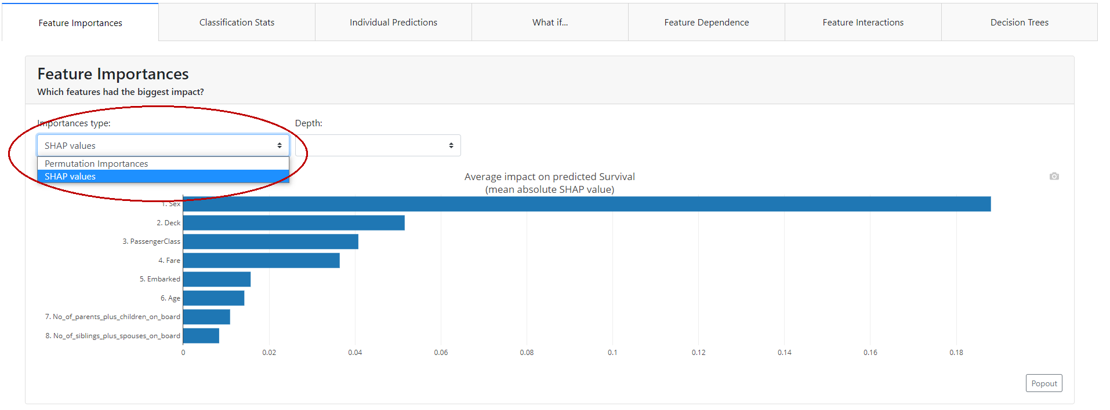Click the Fare feature bar
This screenshot has height=410, width=1110.
click(261, 261)
